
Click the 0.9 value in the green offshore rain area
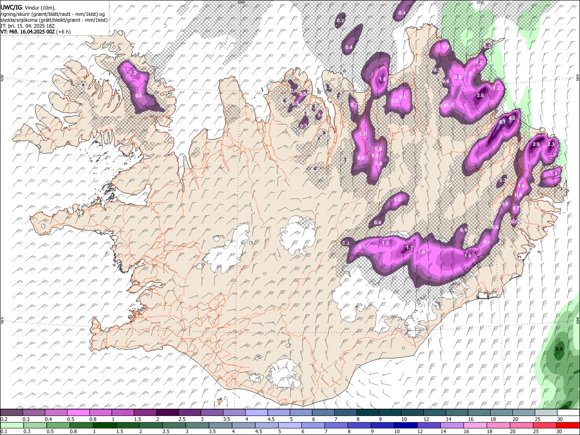click(559, 349)
